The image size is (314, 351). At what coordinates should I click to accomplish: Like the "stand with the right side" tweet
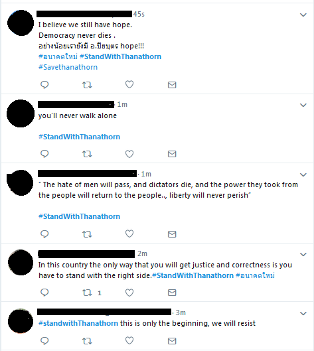coord(129,293)
